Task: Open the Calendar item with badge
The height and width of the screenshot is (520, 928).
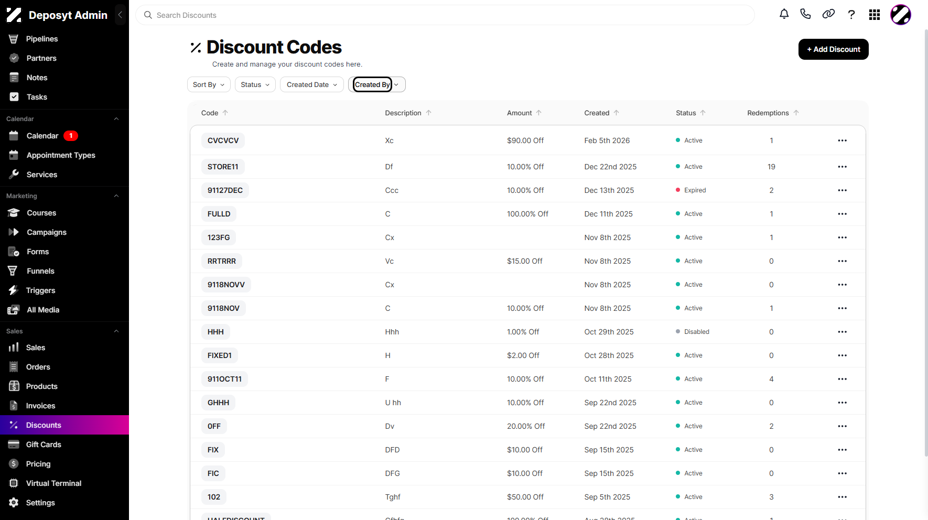Action: point(64,136)
